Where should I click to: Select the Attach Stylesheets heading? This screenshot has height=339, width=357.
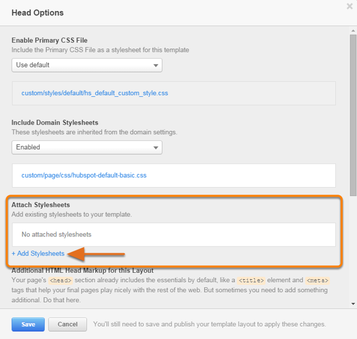click(x=41, y=205)
